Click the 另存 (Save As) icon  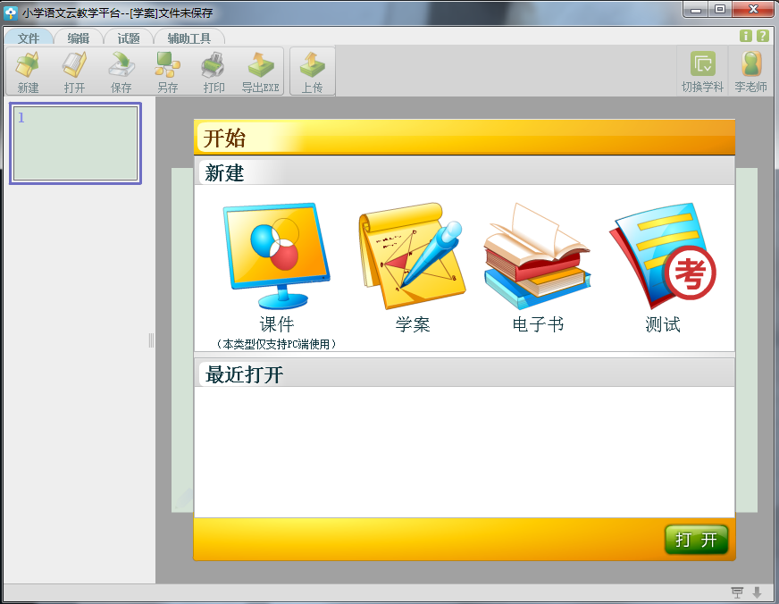(167, 71)
